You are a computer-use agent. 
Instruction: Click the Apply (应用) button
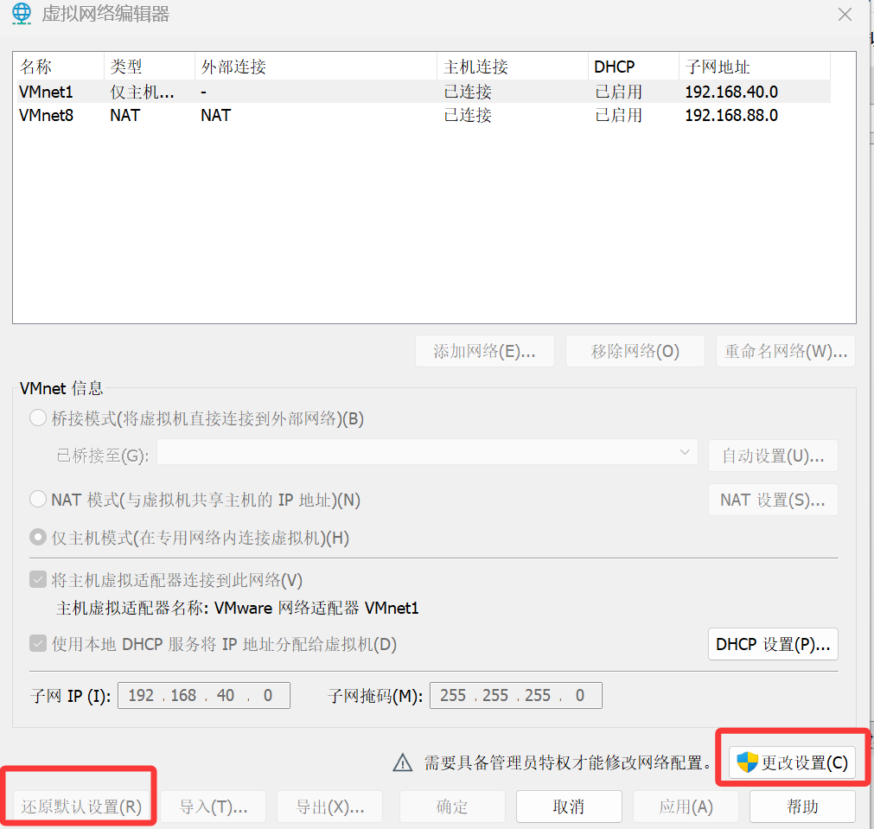(686, 807)
